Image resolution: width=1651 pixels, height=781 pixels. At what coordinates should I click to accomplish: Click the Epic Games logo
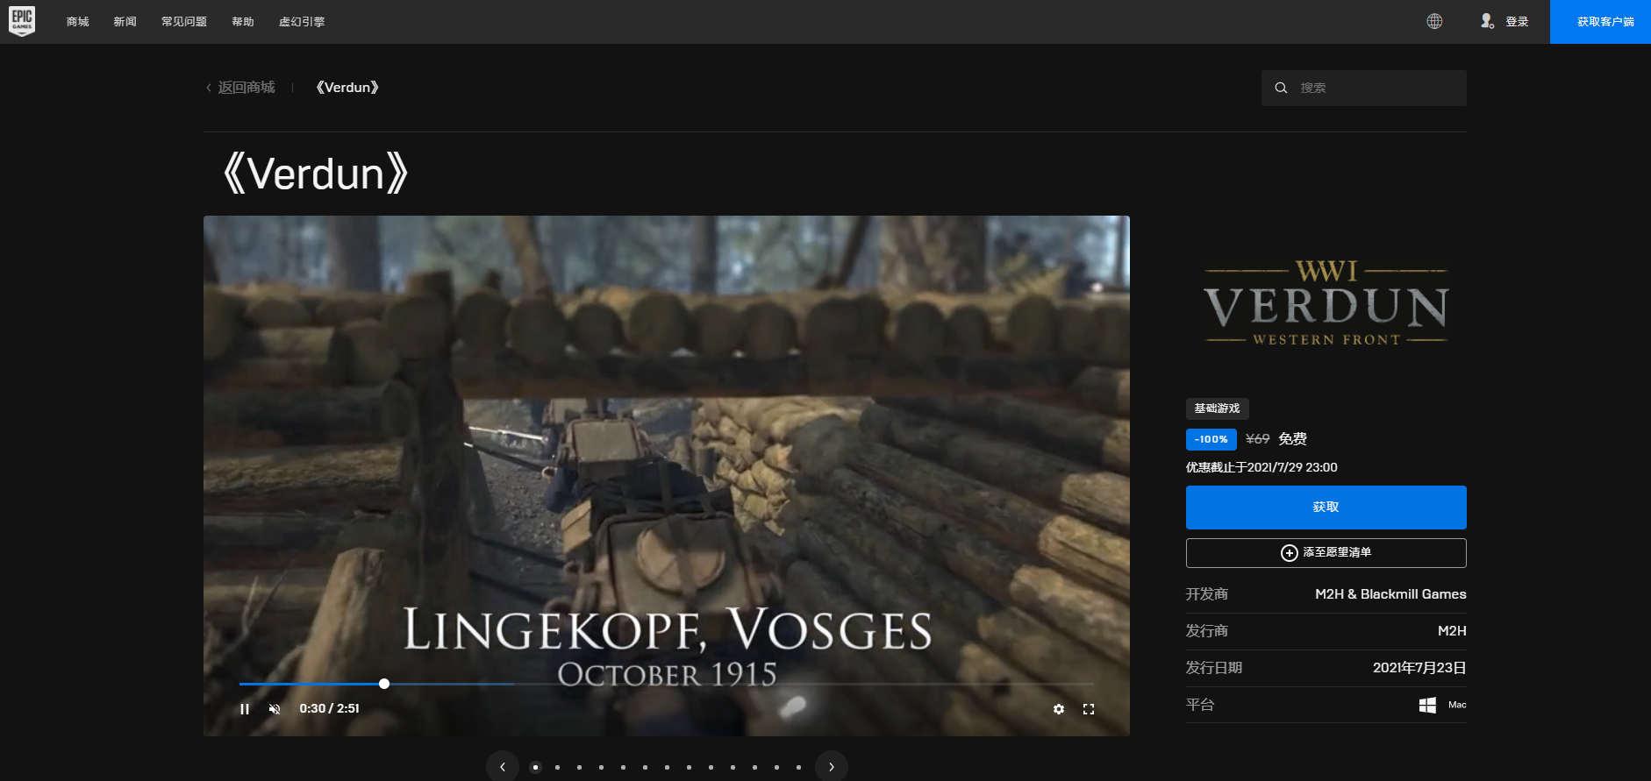tap(22, 21)
